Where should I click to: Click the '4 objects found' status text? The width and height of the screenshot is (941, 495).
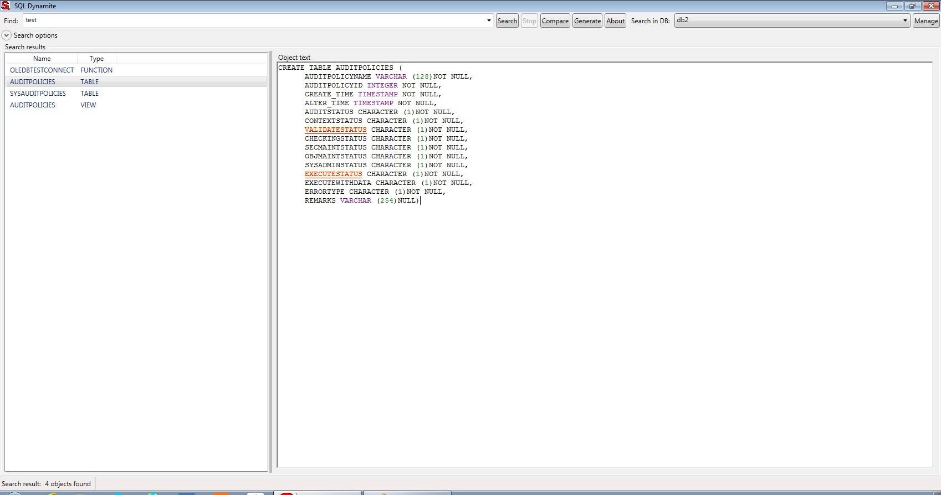point(68,484)
